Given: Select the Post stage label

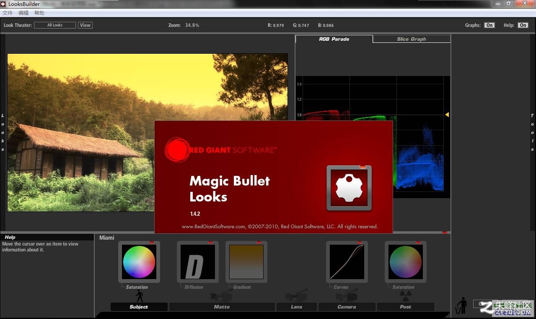Looking at the screenshot, I should click(406, 307).
